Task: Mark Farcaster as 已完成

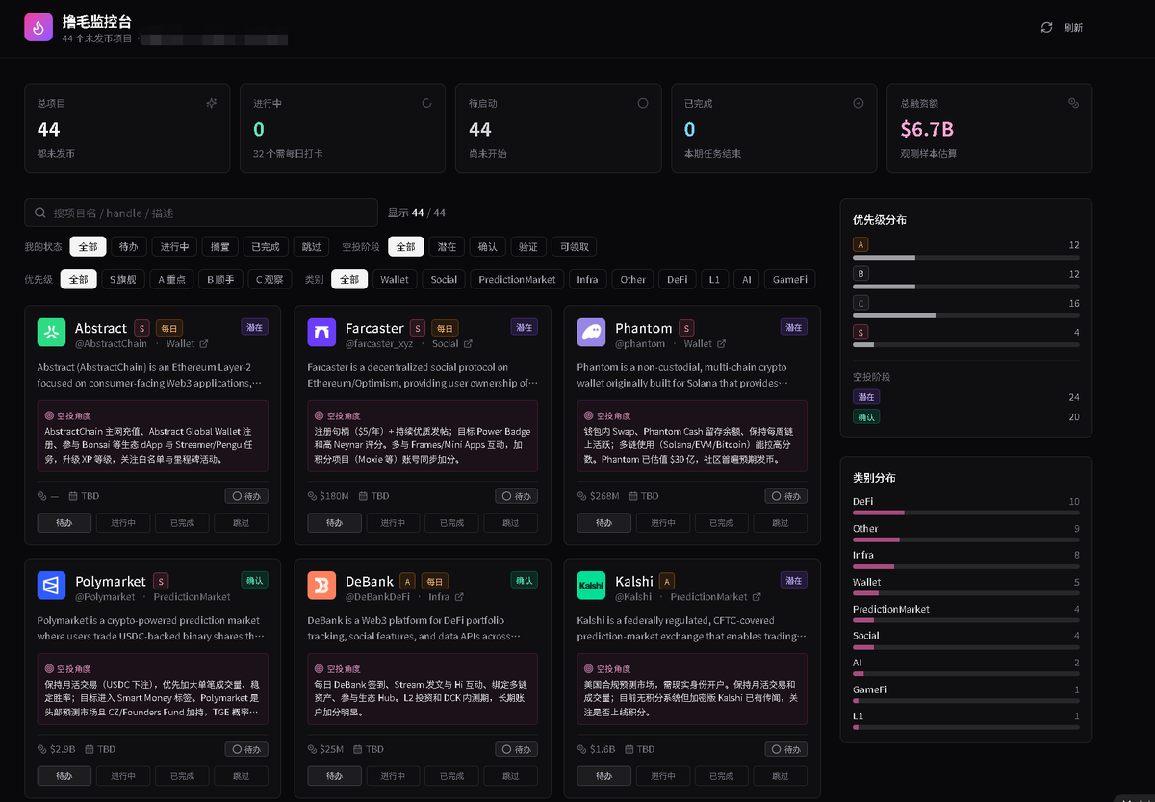Action: pyautogui.click(x=452, y=523)
